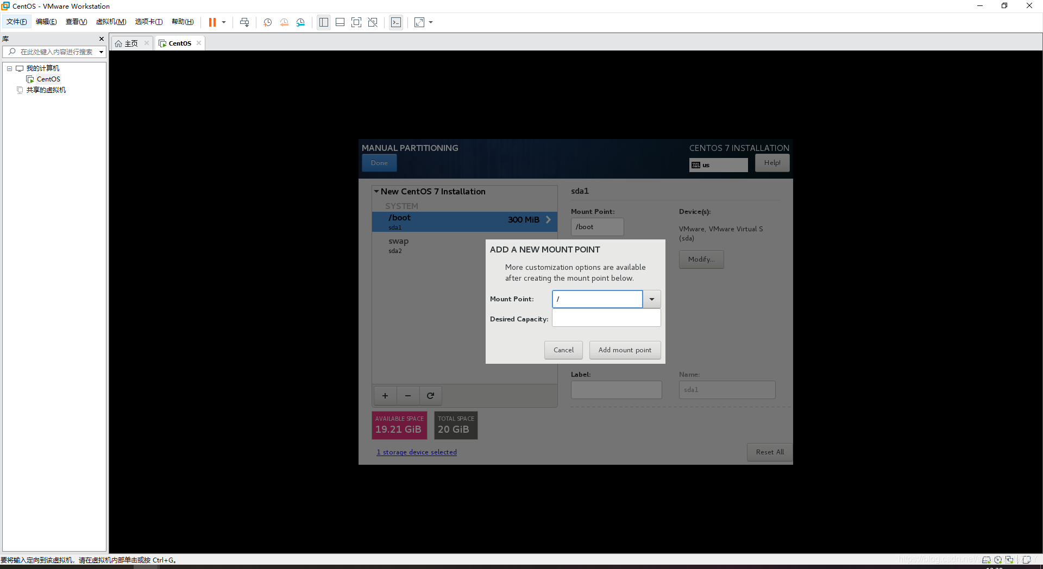Viewport: 1043px width, 569px height.
Task: Click the Available Space 19.21 GiB box
Action: click(x=399, y=425)
